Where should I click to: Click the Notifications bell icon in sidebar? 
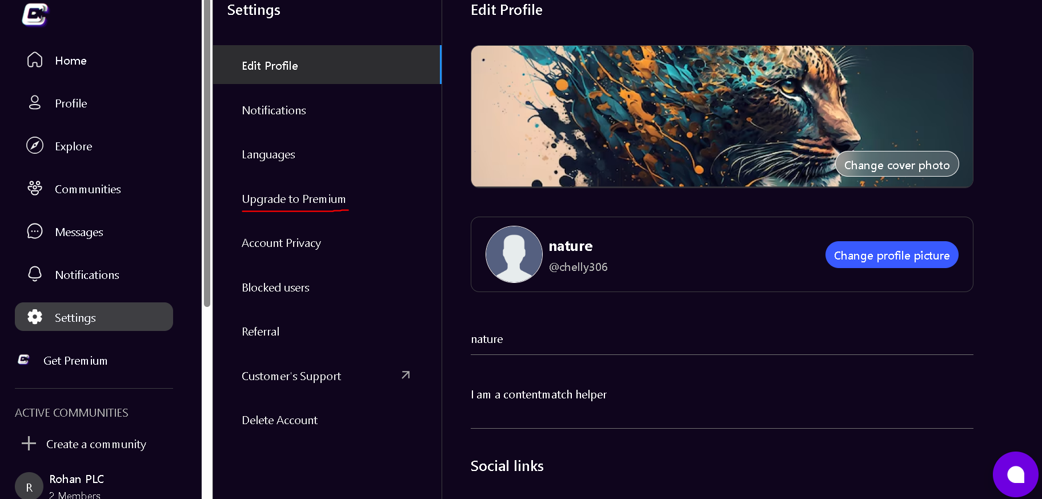point(35,274)
